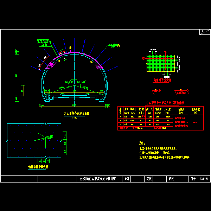The height and width of the screenshot is (211, 211).
Task: Select the yellow circled marker at tunnel crown
Action: coord(70,48)
